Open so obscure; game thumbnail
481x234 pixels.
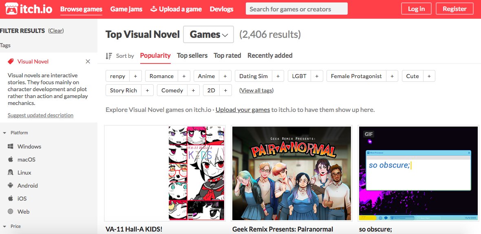418,173
